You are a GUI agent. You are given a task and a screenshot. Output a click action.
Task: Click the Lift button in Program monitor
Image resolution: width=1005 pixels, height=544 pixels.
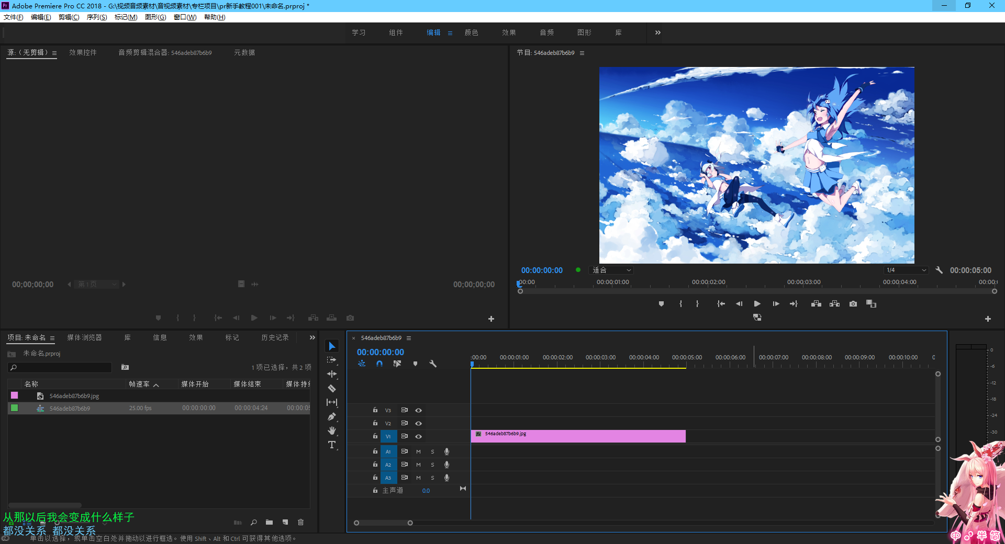click(816, 304)
